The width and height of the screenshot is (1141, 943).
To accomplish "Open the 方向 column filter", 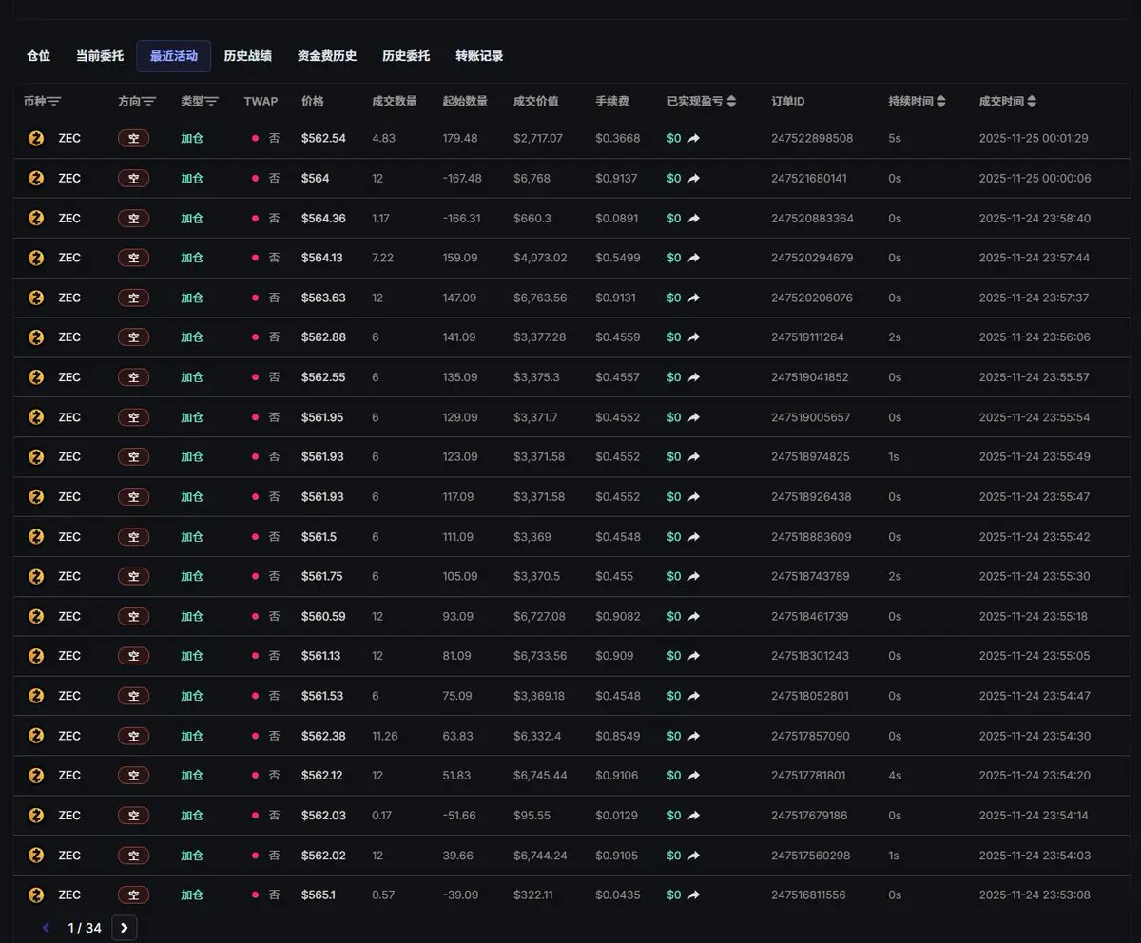I will click(x=149, y=101).
